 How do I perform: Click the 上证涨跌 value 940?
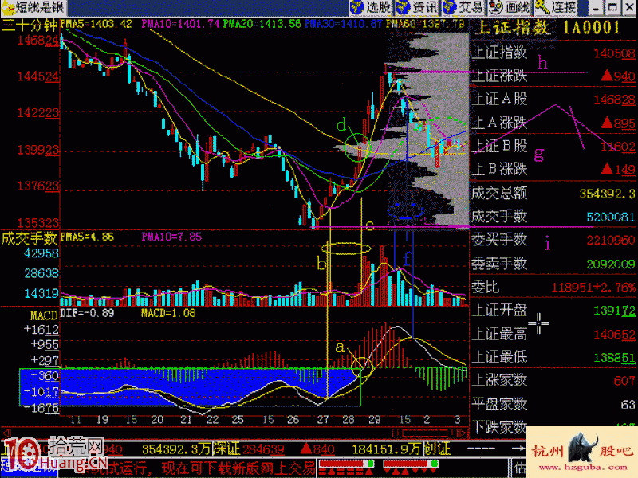(618, 76)
